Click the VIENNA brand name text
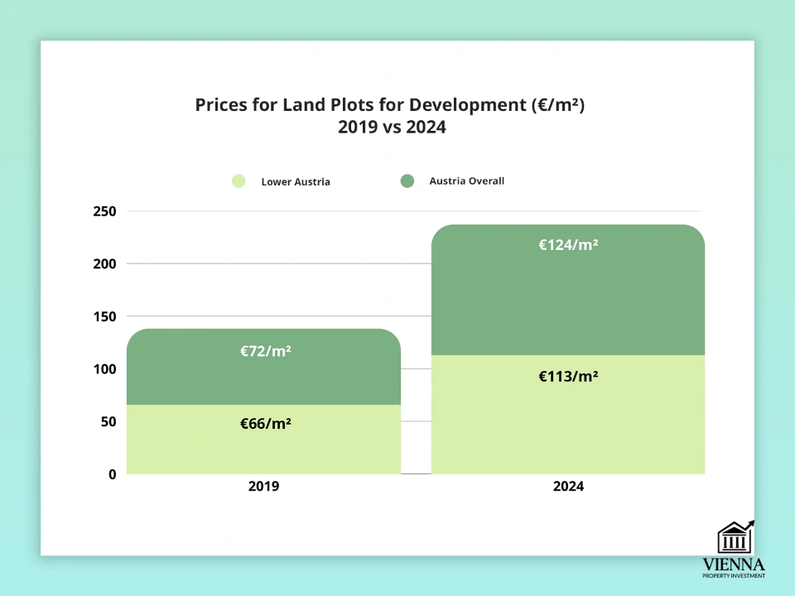Viewport: 795px width, 596px height. 733,563
